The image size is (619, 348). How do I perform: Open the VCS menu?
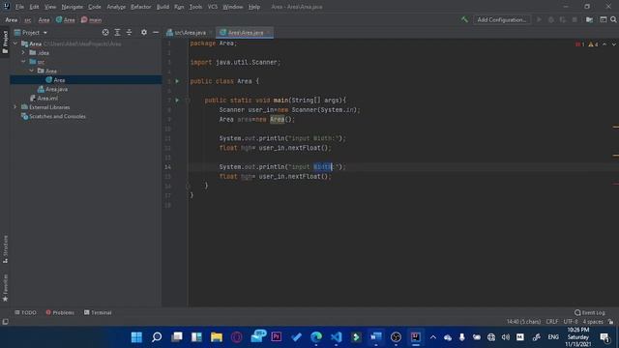pos(213,7)
